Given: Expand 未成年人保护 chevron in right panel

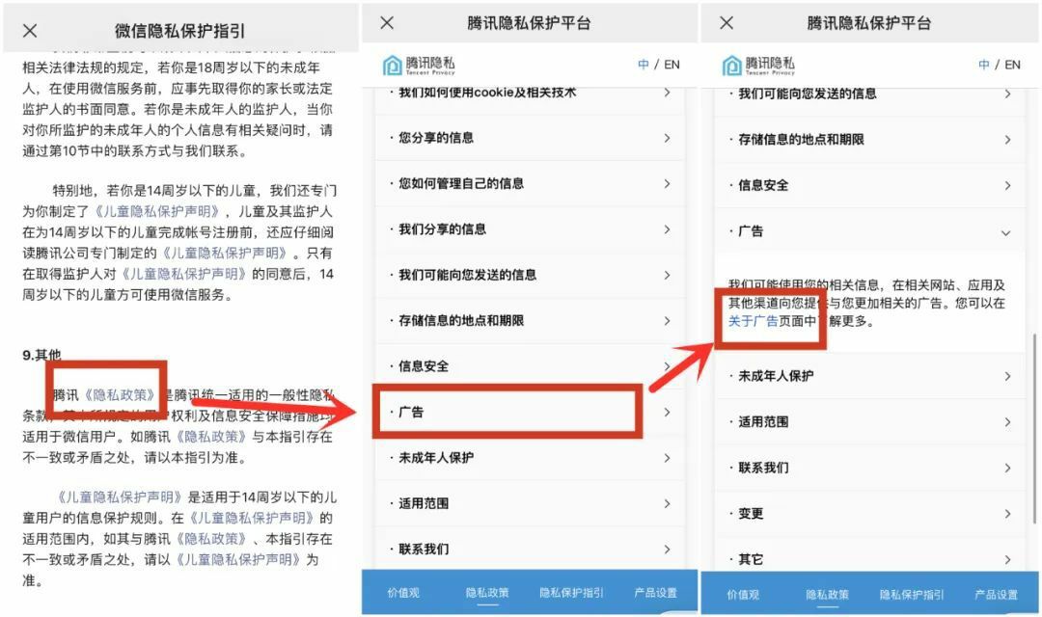Looking at the screenshot, I should pos(1007,377).
